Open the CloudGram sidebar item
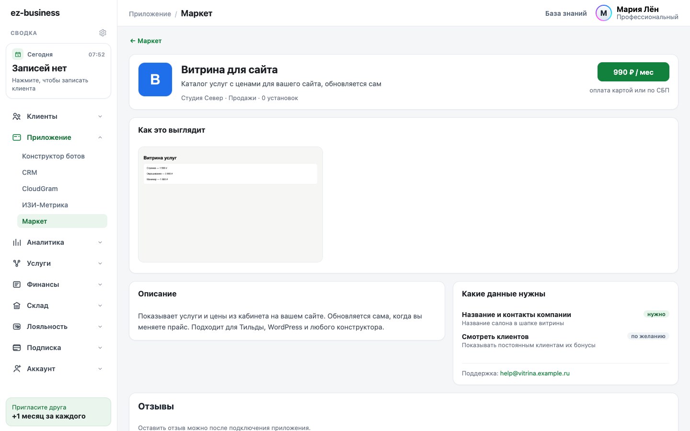The image size is (690, 431). [62, 189]
